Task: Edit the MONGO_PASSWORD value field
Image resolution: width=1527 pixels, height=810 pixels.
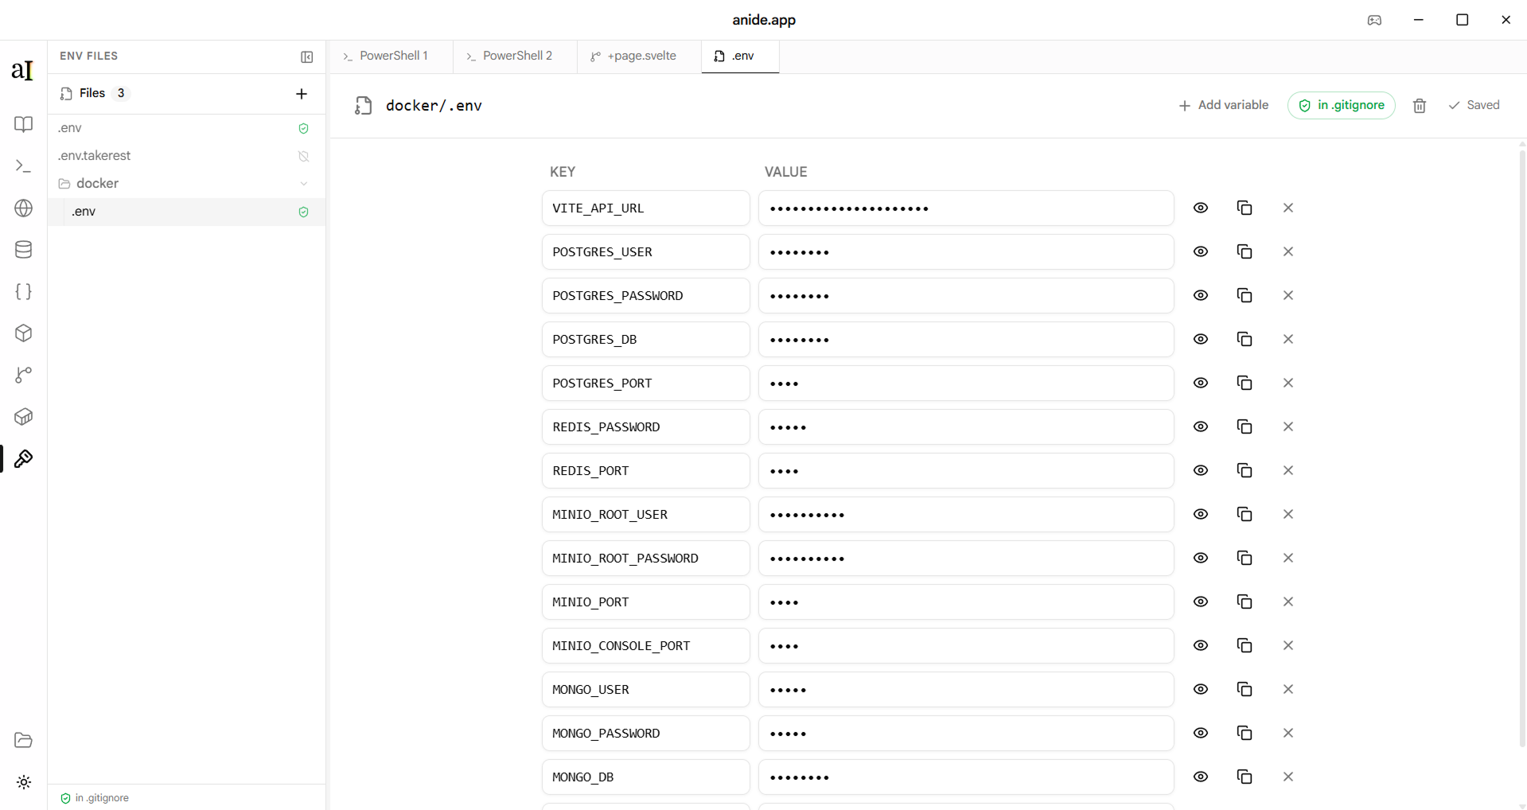Action: tap(965, 733)
